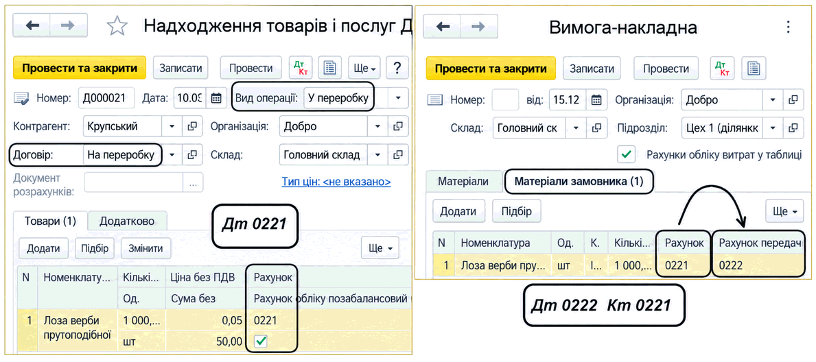Go back in the Вимога-накладна window
Viewport: 816px width, 362px height.
[x=442, y=26]
